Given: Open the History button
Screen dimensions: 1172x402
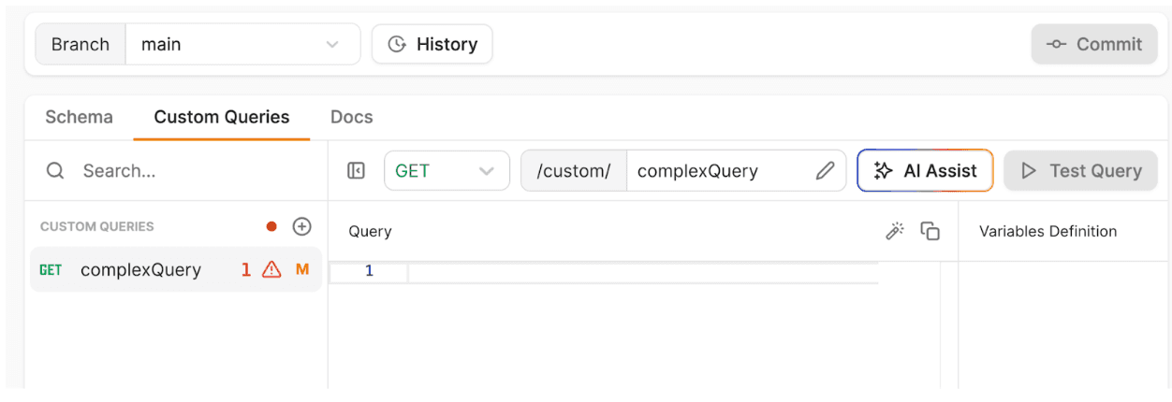Looking at the screenshot, I should [x=432, y=44].
